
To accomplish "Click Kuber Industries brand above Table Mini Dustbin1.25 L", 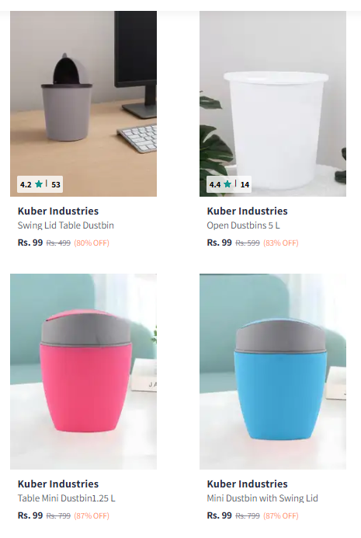I will 58,484.
